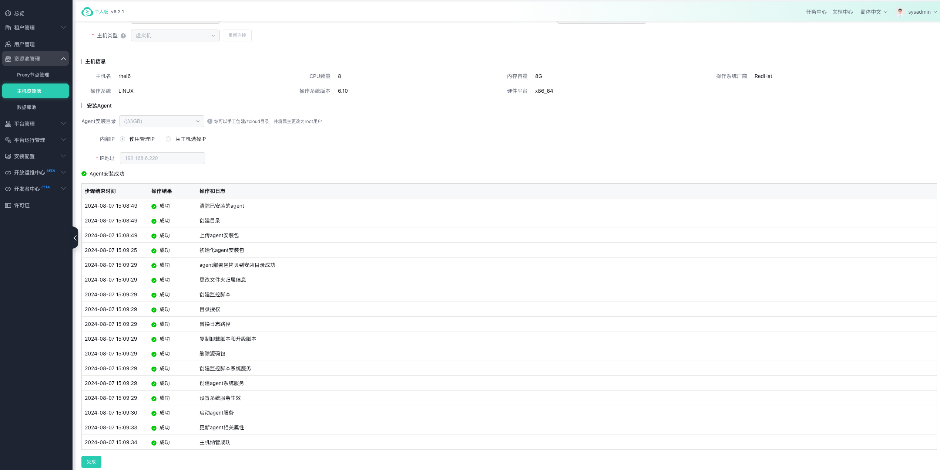Screen dimensions: 940x470
Task: Select the 从主机选择IP radio option
Action: pyautogui.click(x=168, y=139)
